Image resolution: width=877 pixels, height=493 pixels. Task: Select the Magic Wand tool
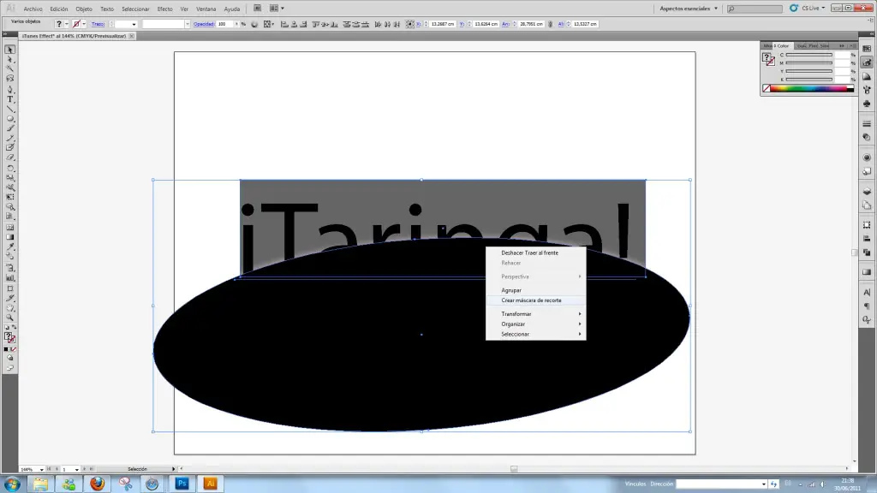pyautogui.click(x=10, y=68)
